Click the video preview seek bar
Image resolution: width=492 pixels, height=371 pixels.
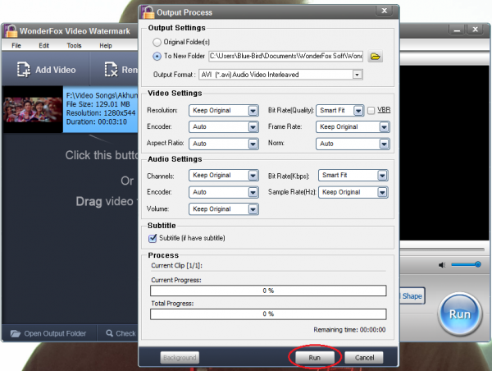coord(442,250)
